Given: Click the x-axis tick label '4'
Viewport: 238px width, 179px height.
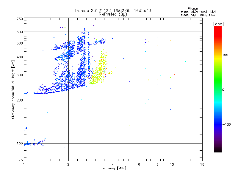Looking at the screenshot, I should point(113,164).
